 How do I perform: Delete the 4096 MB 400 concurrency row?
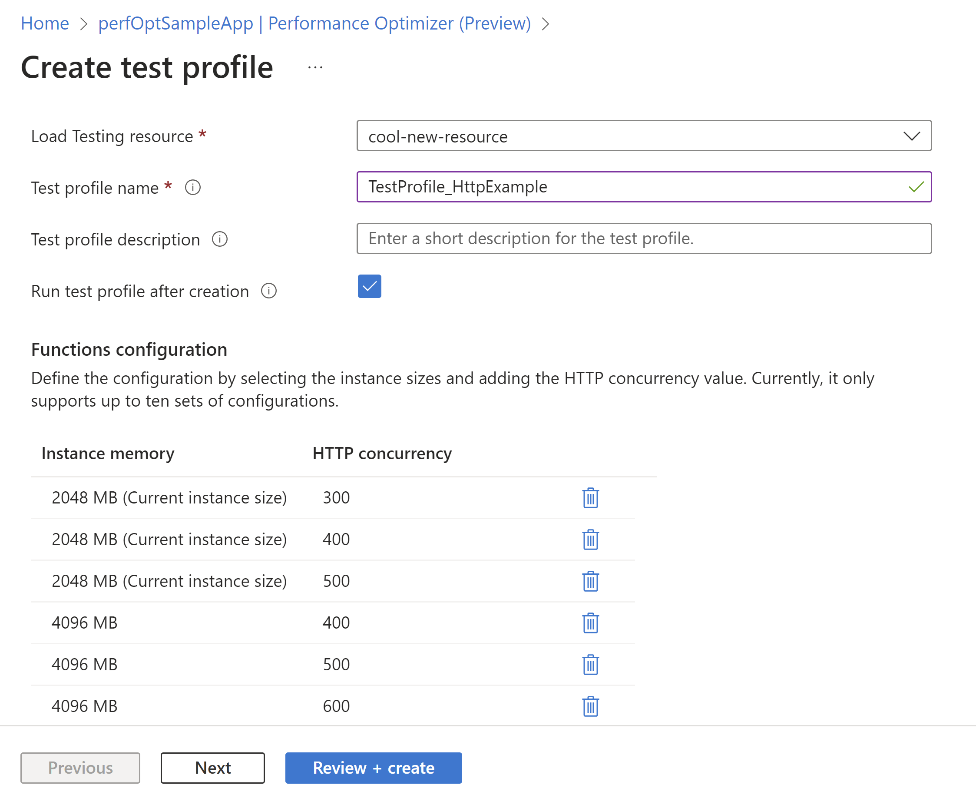[x=590, y=623]
